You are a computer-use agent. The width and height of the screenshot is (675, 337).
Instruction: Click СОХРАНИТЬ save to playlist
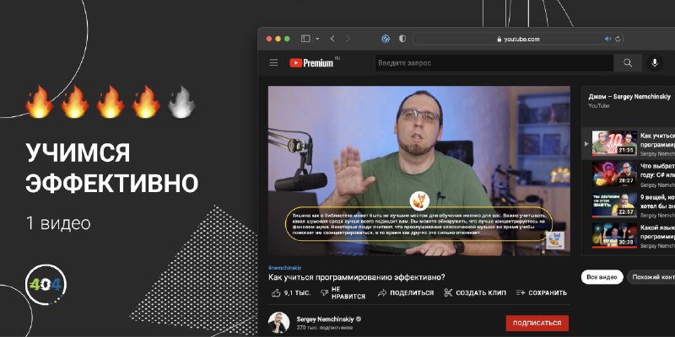542,292
